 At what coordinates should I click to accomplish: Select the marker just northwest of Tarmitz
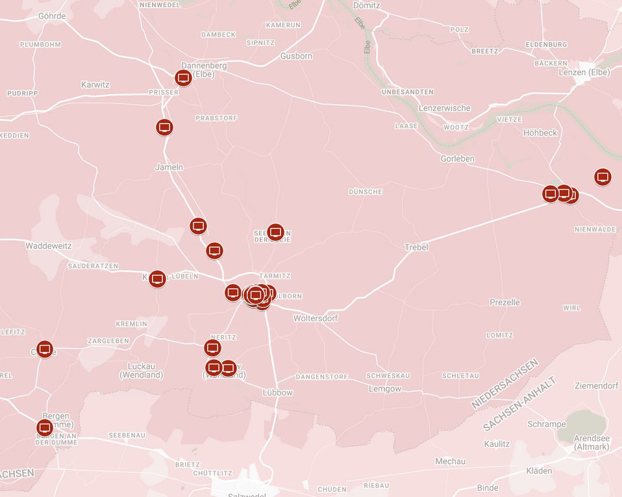tap(214, 250)
